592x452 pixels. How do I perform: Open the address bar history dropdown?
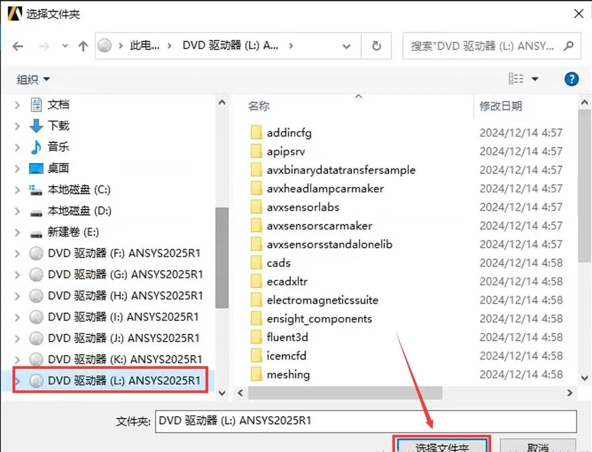click(x=346, y=47)
